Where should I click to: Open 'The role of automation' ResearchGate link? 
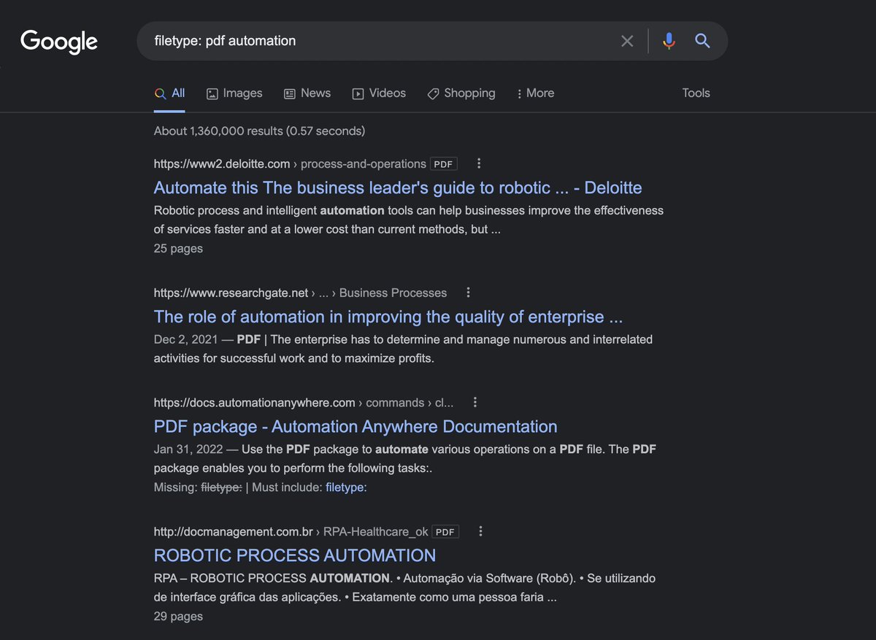[388, 317]
